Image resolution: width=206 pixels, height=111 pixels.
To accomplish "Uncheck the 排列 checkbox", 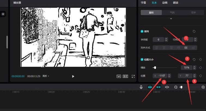I will click(x=142, y=31).
